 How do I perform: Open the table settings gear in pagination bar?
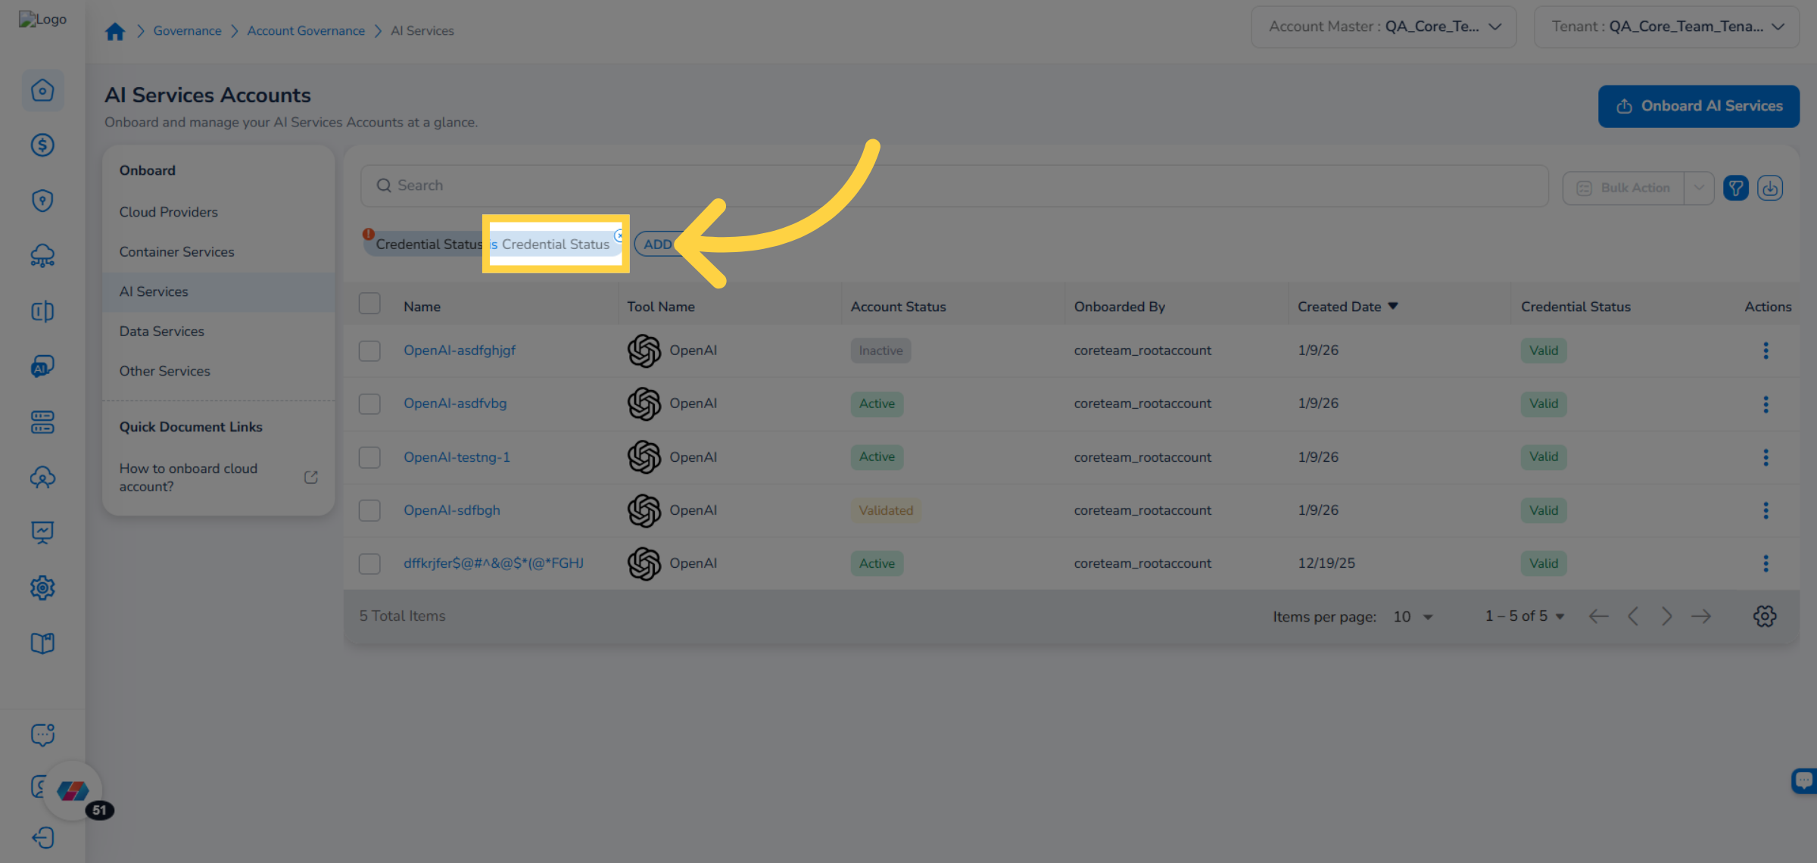(1765, 616)
